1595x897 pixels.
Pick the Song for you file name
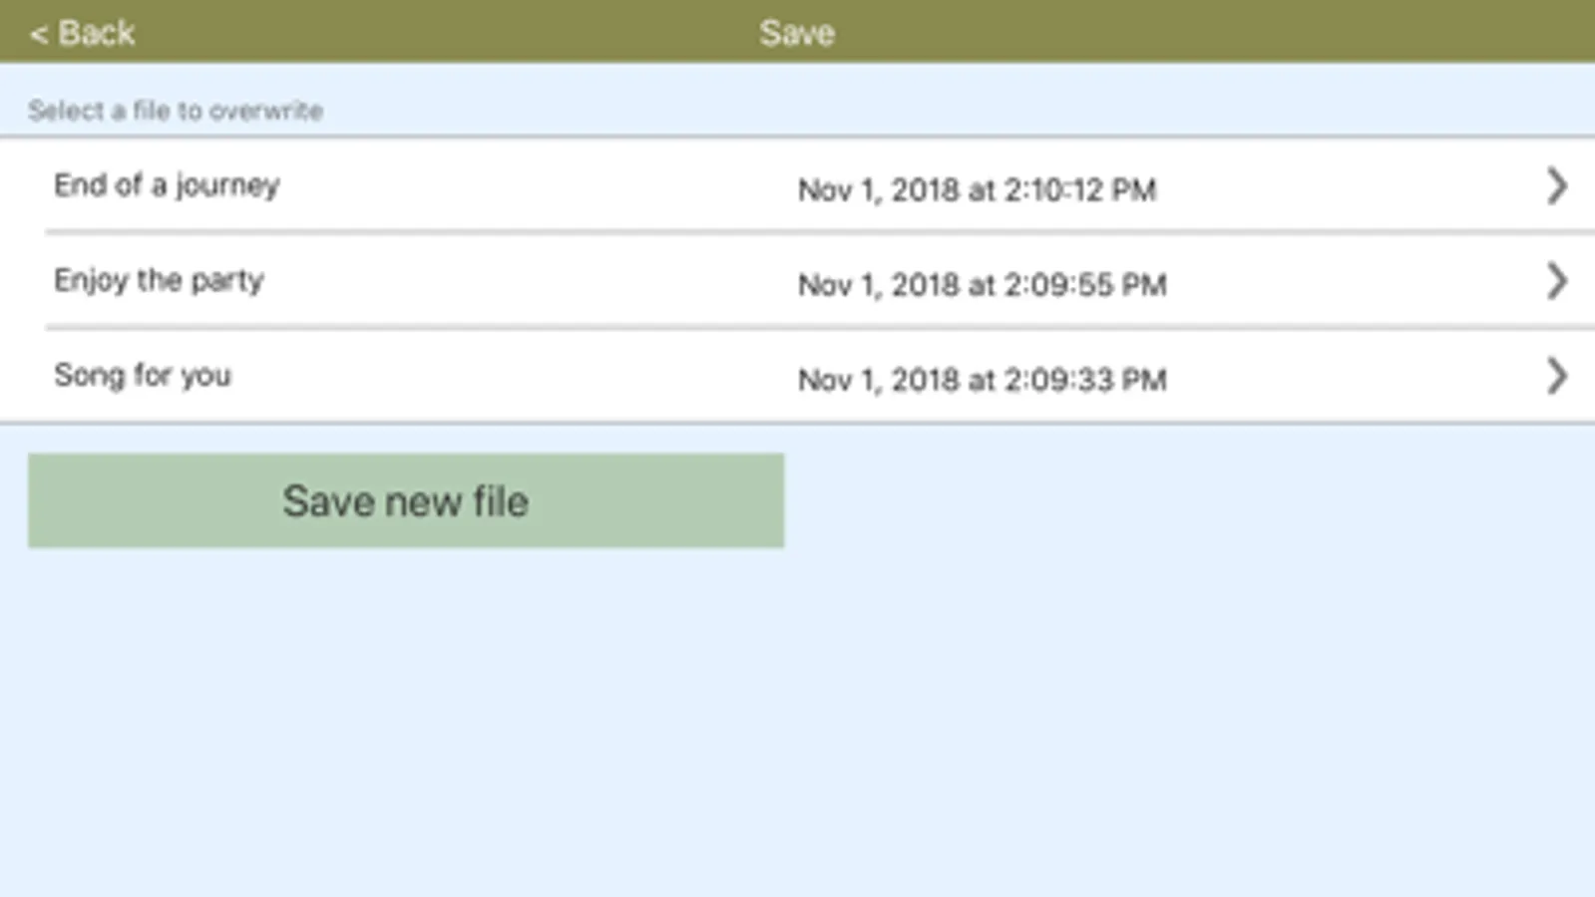click(143, 375)
